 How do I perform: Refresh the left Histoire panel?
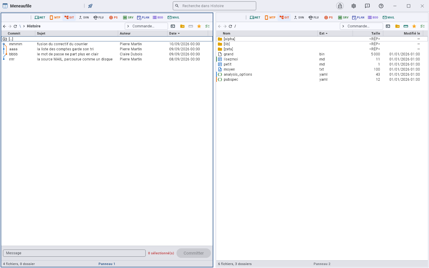(x=15, y=26)
